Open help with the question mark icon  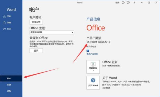(134, 3)
